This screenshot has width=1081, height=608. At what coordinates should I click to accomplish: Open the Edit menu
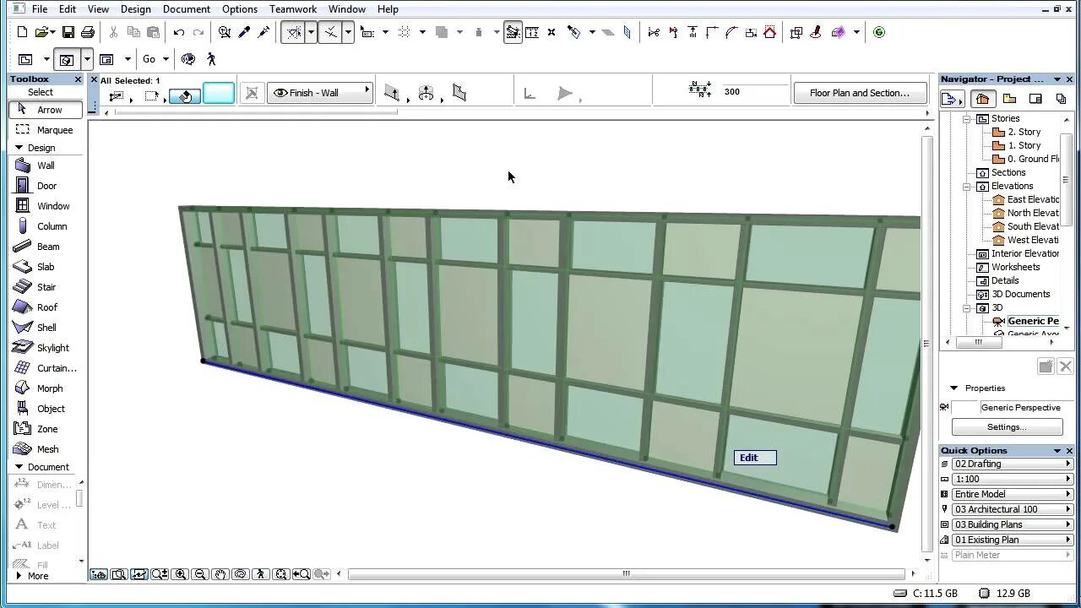[68, 9]
